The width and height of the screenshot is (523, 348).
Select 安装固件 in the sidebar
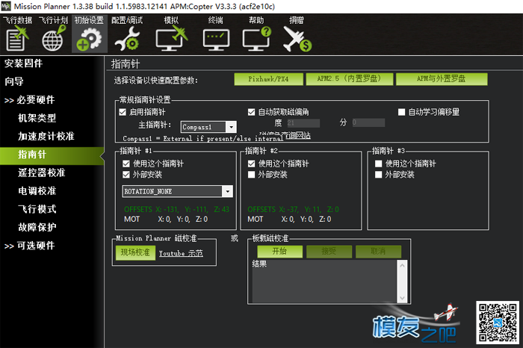tap(23, 63)
